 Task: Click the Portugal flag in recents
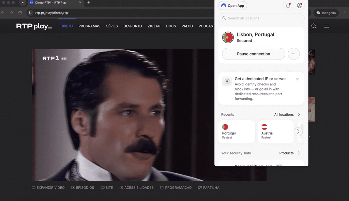pos(225,127)
